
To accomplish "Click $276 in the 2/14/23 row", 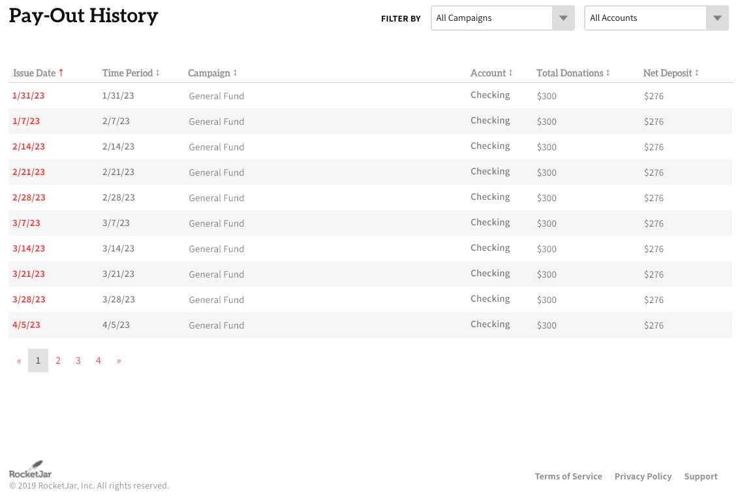I will tap(654, 147).
